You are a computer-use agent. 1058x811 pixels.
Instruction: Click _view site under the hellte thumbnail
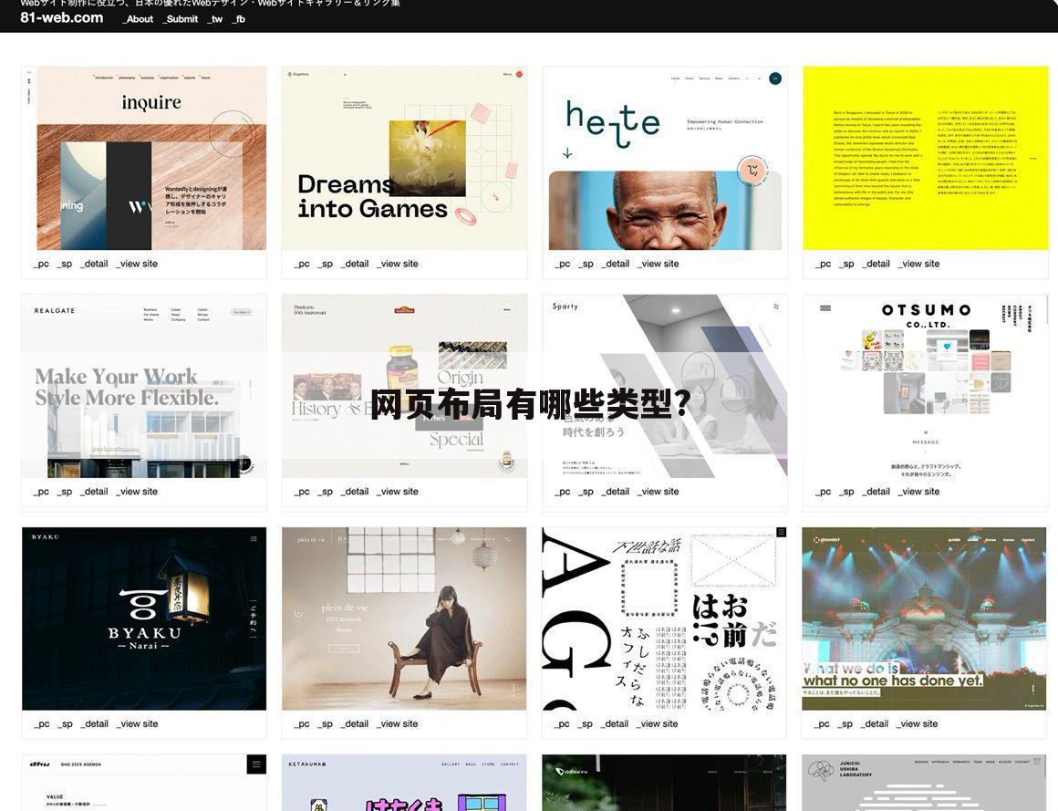click(658, 264)
